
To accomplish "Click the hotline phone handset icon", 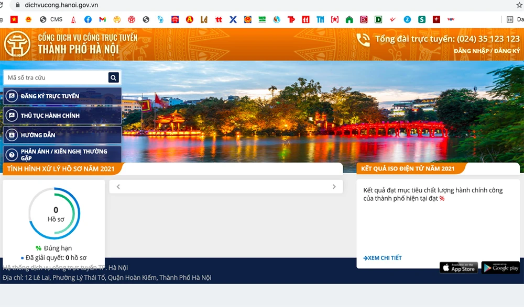I will coord(363,40).
